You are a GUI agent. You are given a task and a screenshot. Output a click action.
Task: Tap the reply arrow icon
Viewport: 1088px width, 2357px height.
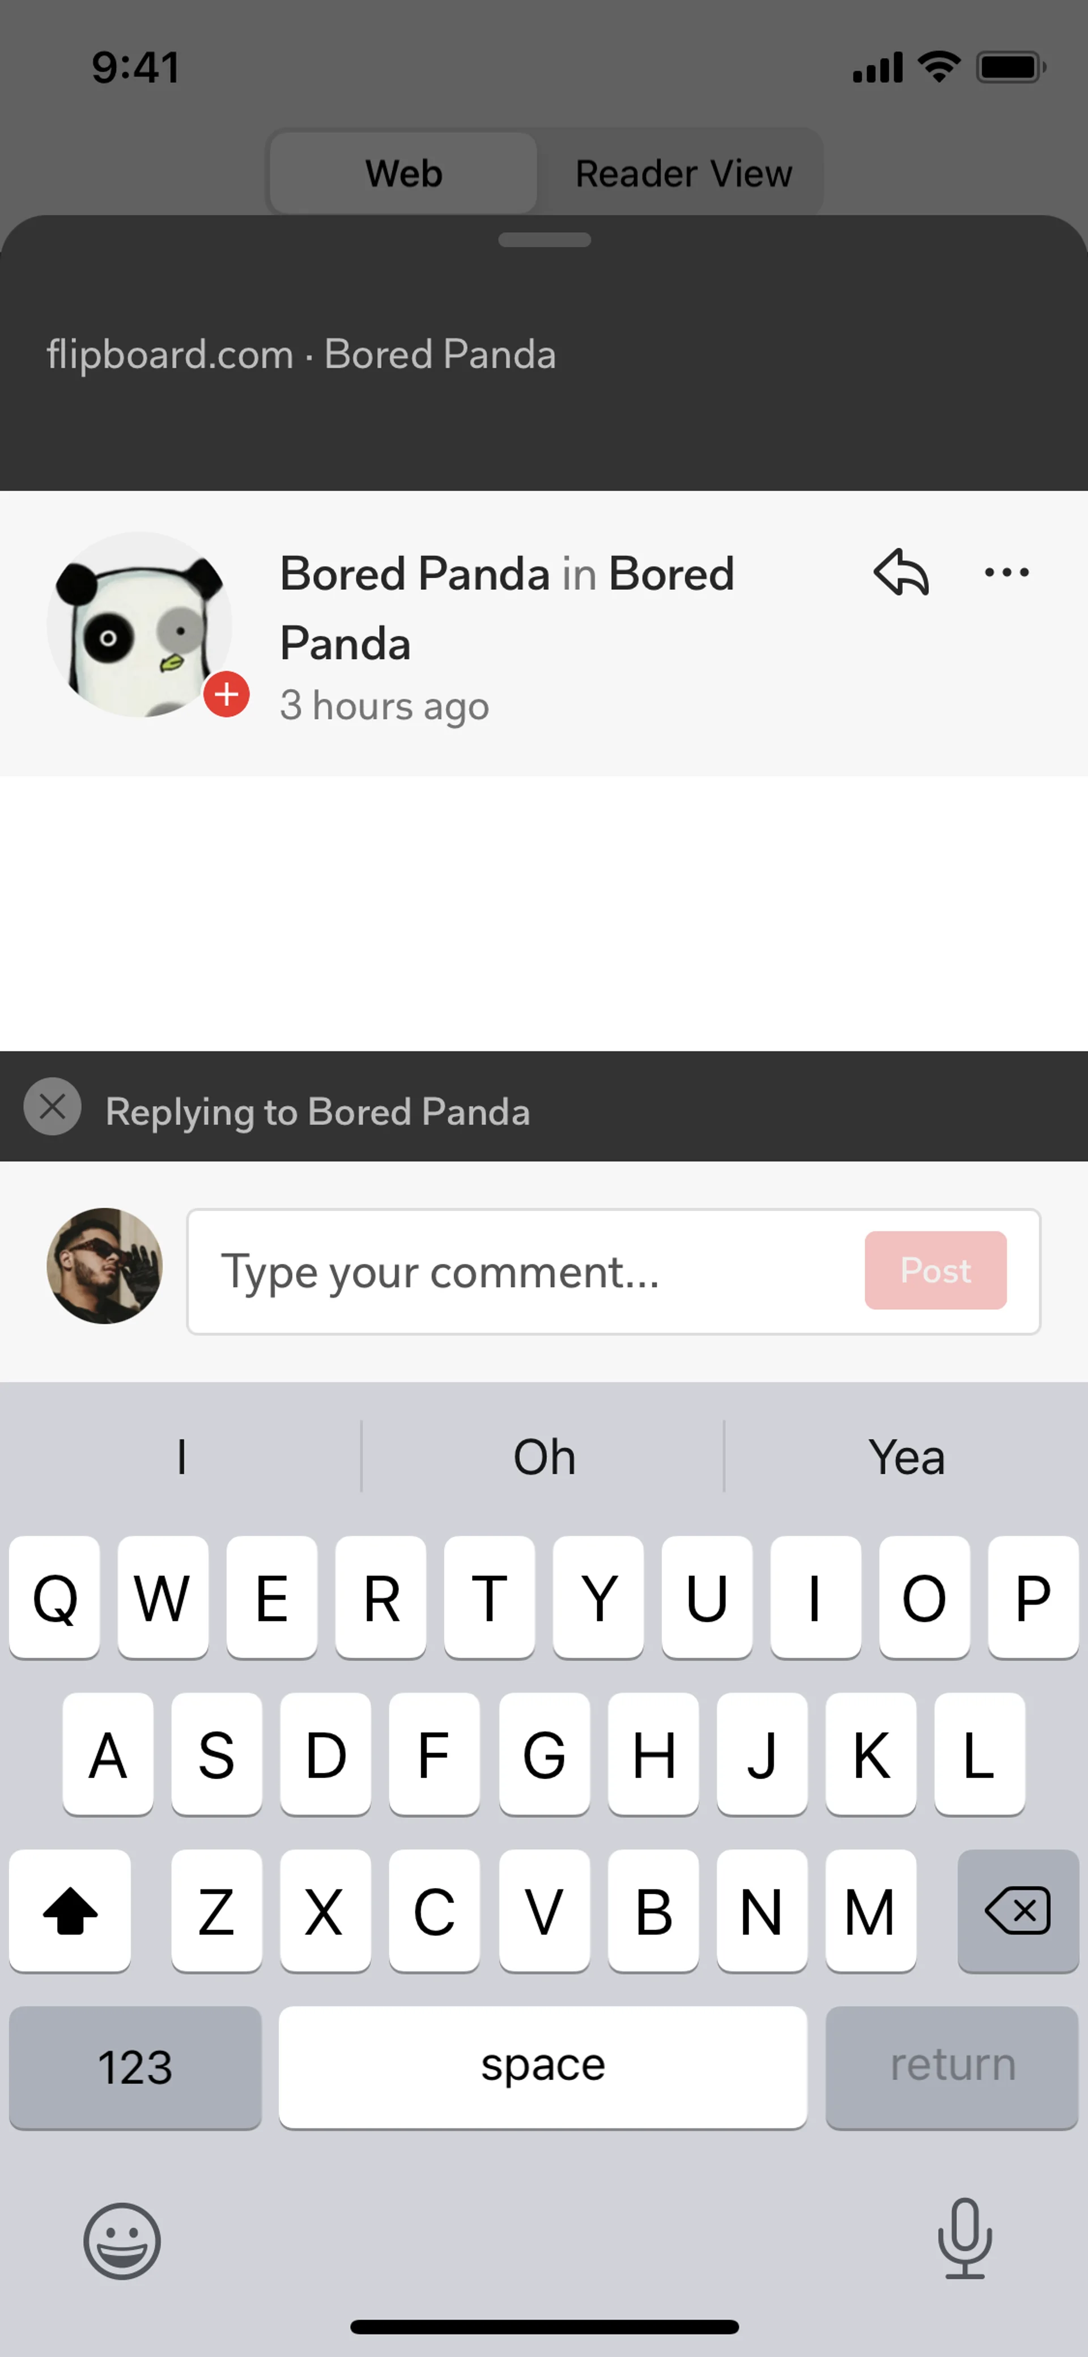click(x=902, y=573)
